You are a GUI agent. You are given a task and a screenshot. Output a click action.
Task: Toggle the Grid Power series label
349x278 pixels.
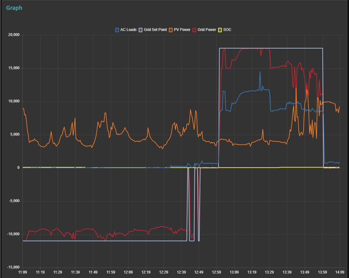pyautogui.click(x=207, y=30)
